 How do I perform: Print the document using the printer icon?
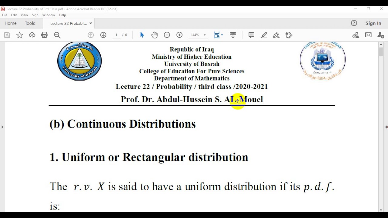coord(45,35)
